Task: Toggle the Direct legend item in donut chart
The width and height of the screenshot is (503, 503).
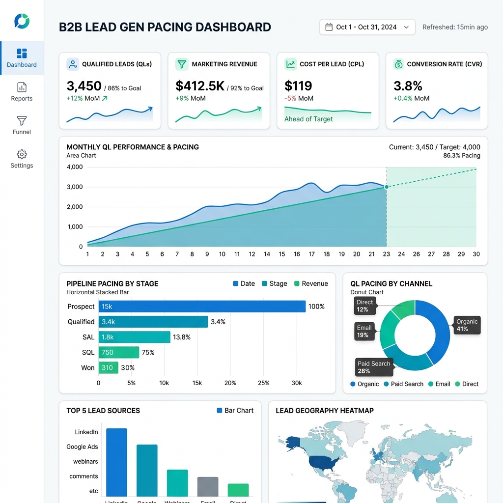Action: (467, 384)
